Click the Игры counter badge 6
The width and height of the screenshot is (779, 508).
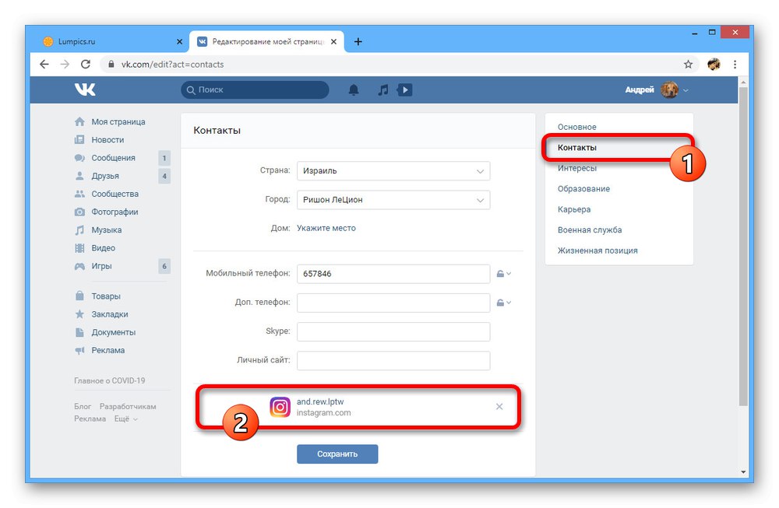pos(164,266)
